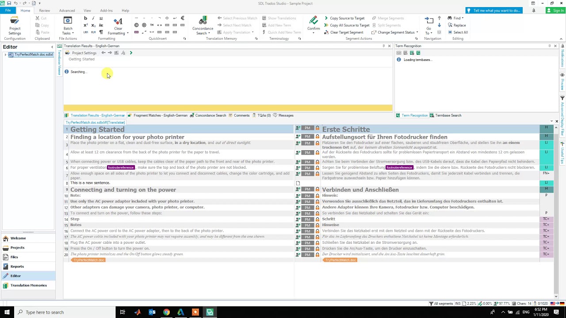The width and height of the screenshot is (566, 318).
Task: Sign In to SDL account
Action: [555, 11]
